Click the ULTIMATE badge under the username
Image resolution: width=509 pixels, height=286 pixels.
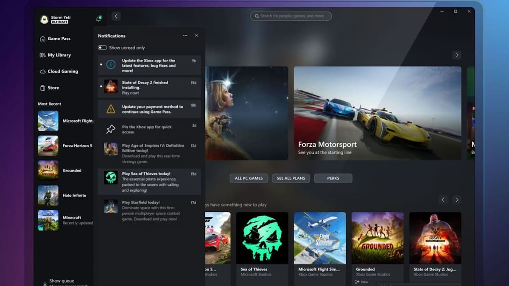[60, 22]
